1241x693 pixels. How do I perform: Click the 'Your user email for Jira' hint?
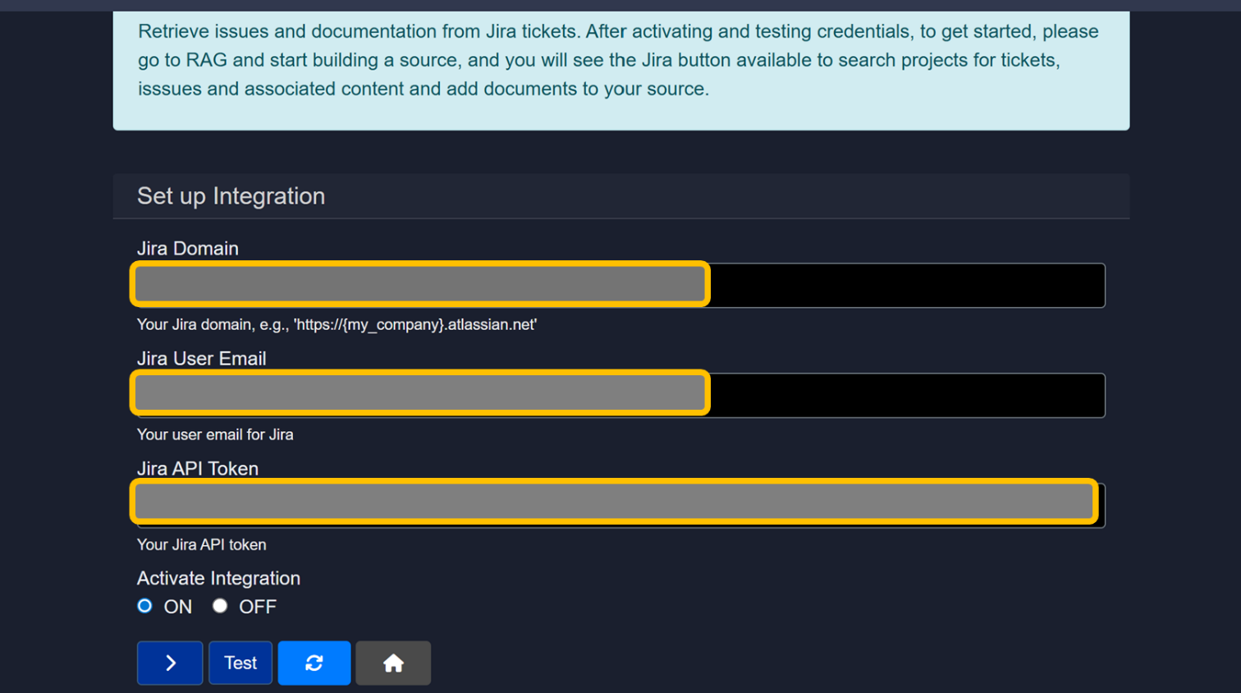(x=215, y=434)
